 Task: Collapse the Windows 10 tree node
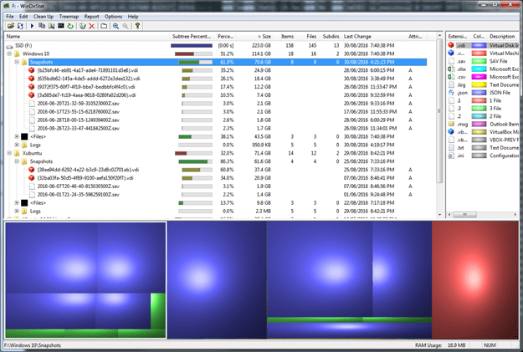point(9,54)
